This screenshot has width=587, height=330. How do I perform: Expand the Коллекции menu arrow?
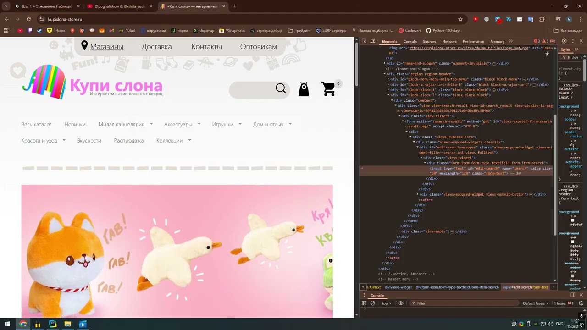click(x=189, y=140)
